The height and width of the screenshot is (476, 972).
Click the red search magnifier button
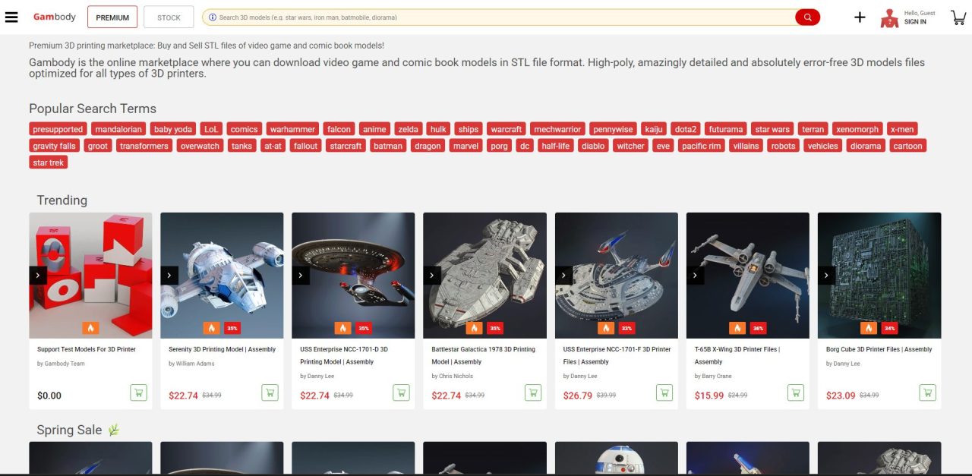(807, 17)
